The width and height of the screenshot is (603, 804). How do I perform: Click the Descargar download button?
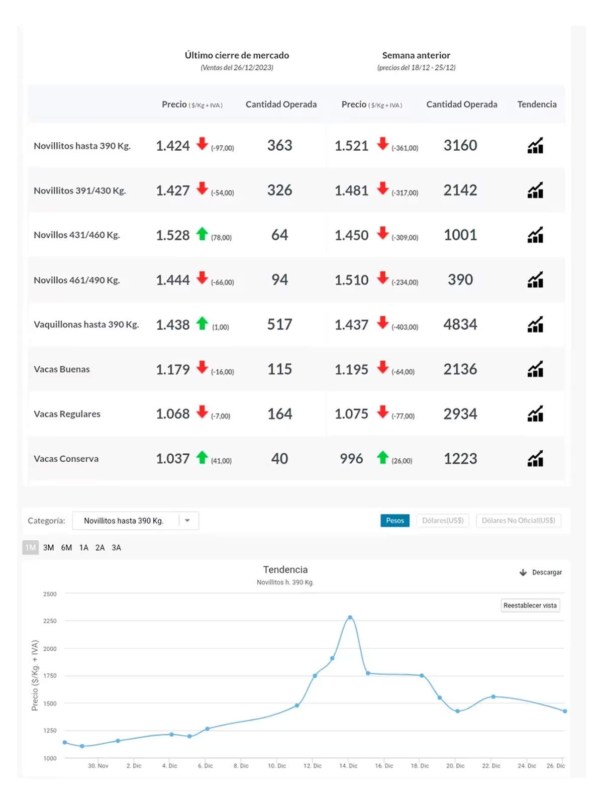tap(541, 572)
